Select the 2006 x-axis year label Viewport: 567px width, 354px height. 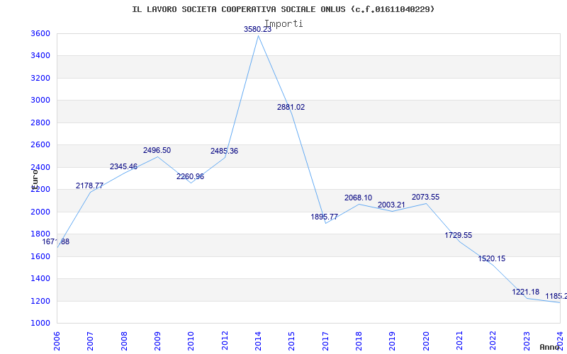pyautogui.click(x=57, y=341)
